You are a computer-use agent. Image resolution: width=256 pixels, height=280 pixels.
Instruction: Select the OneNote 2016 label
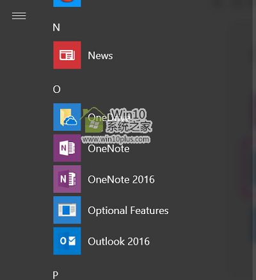(121, 179)
